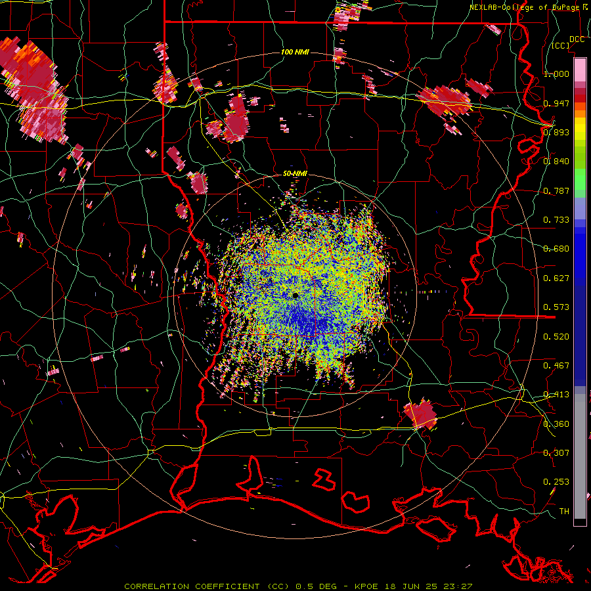Click the 0.733 scale value
The image size is (591, 591).
click(x=556, y=220)
